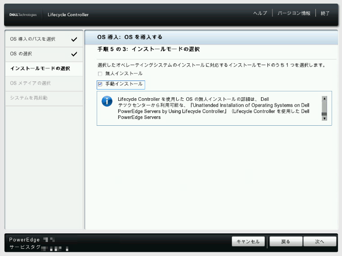Screen dimensions: 342x256
Task: Toggle the 手動インストール checkbox
Action: click(x=100, y=84)
